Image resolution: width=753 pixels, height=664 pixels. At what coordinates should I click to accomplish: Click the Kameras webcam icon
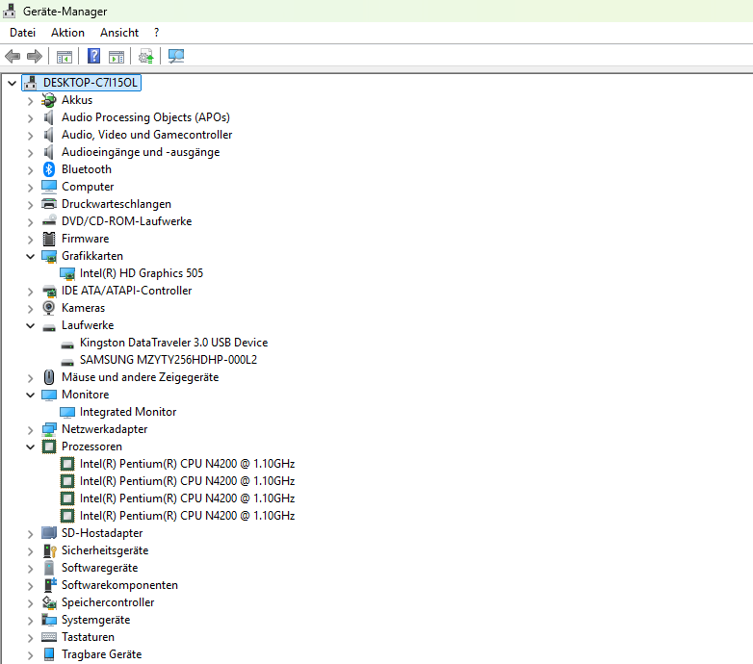click(x=49, y=308)
